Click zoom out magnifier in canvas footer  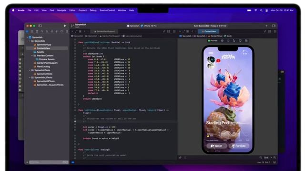pos(261,158)
